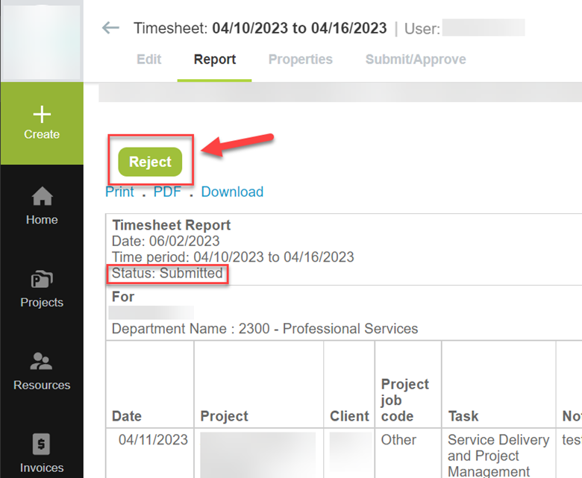Open Invoices in sidebar
The height and width of the screenshot is (478, 582).
[42, 454]
